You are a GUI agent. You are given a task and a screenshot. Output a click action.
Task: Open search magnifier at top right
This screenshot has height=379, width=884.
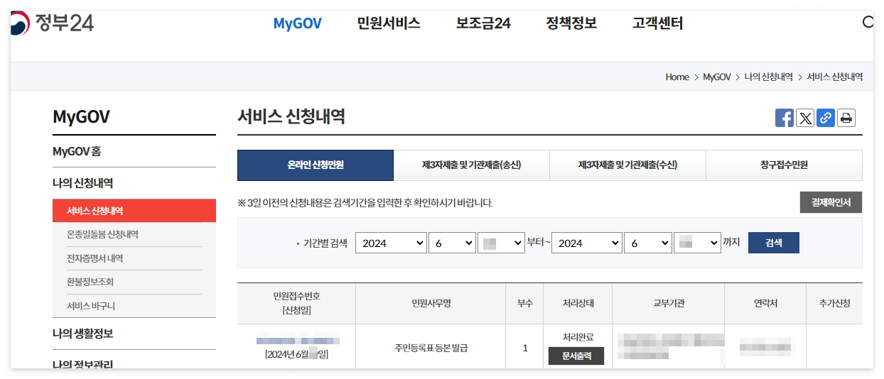click(868, 22)
